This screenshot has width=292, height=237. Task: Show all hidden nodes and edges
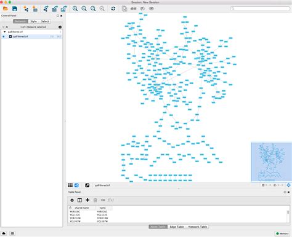click(x=152, y=9)
